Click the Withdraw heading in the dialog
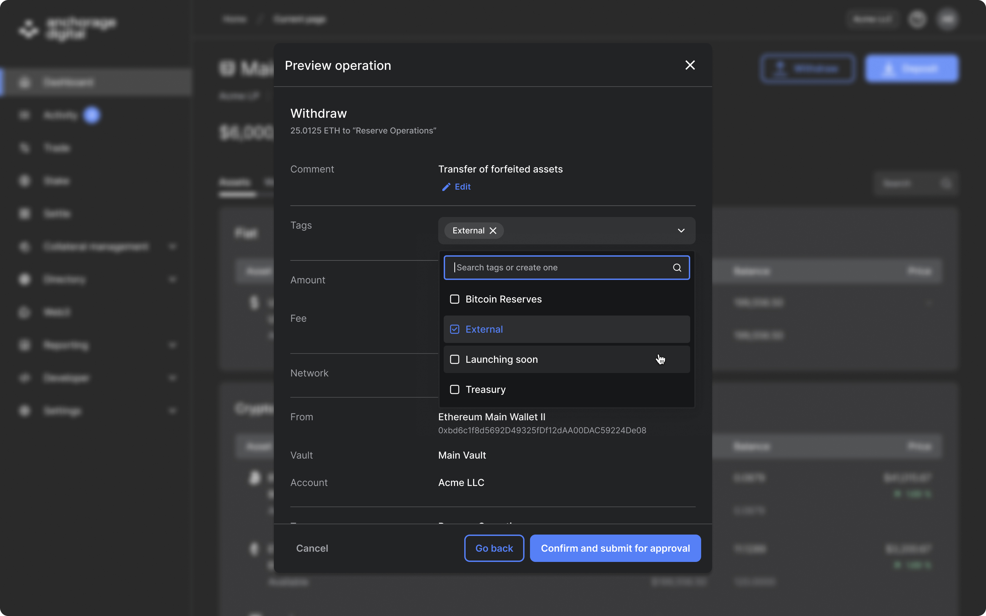 pyautogui.click(x=319, y=113)
